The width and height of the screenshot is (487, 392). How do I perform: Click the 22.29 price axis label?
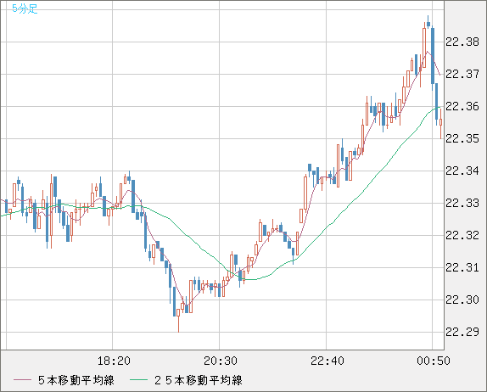tap(462, 332)
